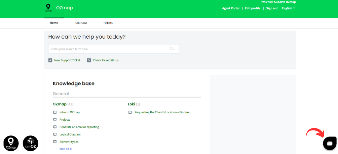Click the Suporte OZmap user name
The height and width of the screenshot is (154, 338).
(285, 2)
